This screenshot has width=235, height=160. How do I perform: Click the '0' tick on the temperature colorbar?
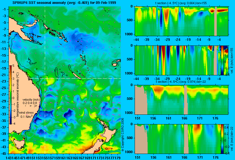(13, 98)
